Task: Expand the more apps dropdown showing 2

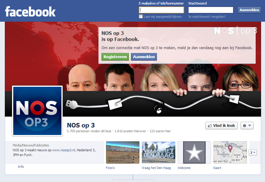Action: (253, 152)
